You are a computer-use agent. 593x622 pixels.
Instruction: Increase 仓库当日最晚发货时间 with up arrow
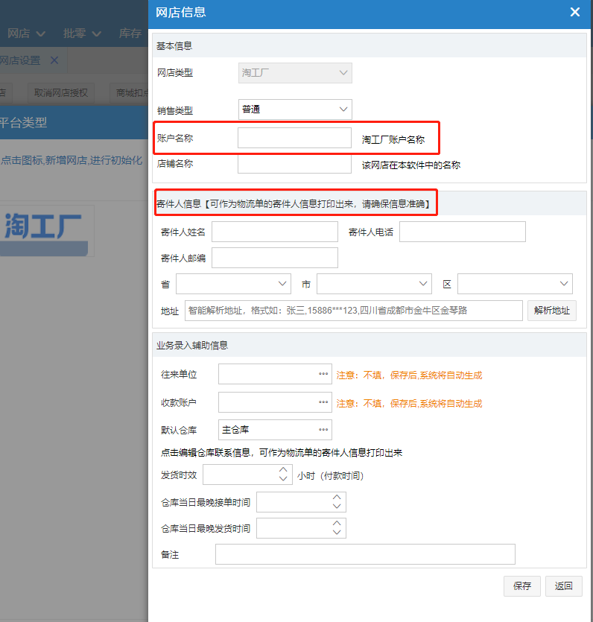tap(337, 523)
